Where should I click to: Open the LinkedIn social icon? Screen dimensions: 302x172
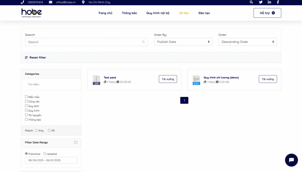(269, 2)
